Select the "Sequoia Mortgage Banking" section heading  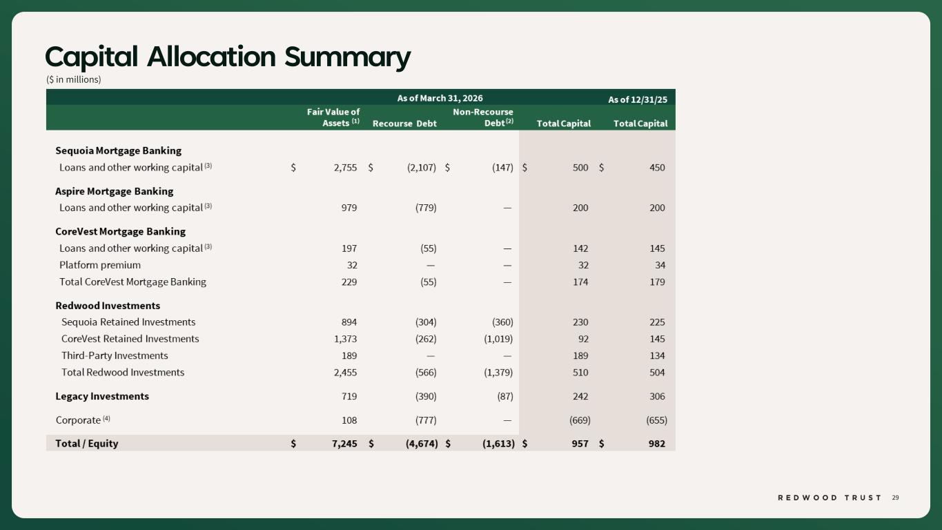[x=118, y=150]
